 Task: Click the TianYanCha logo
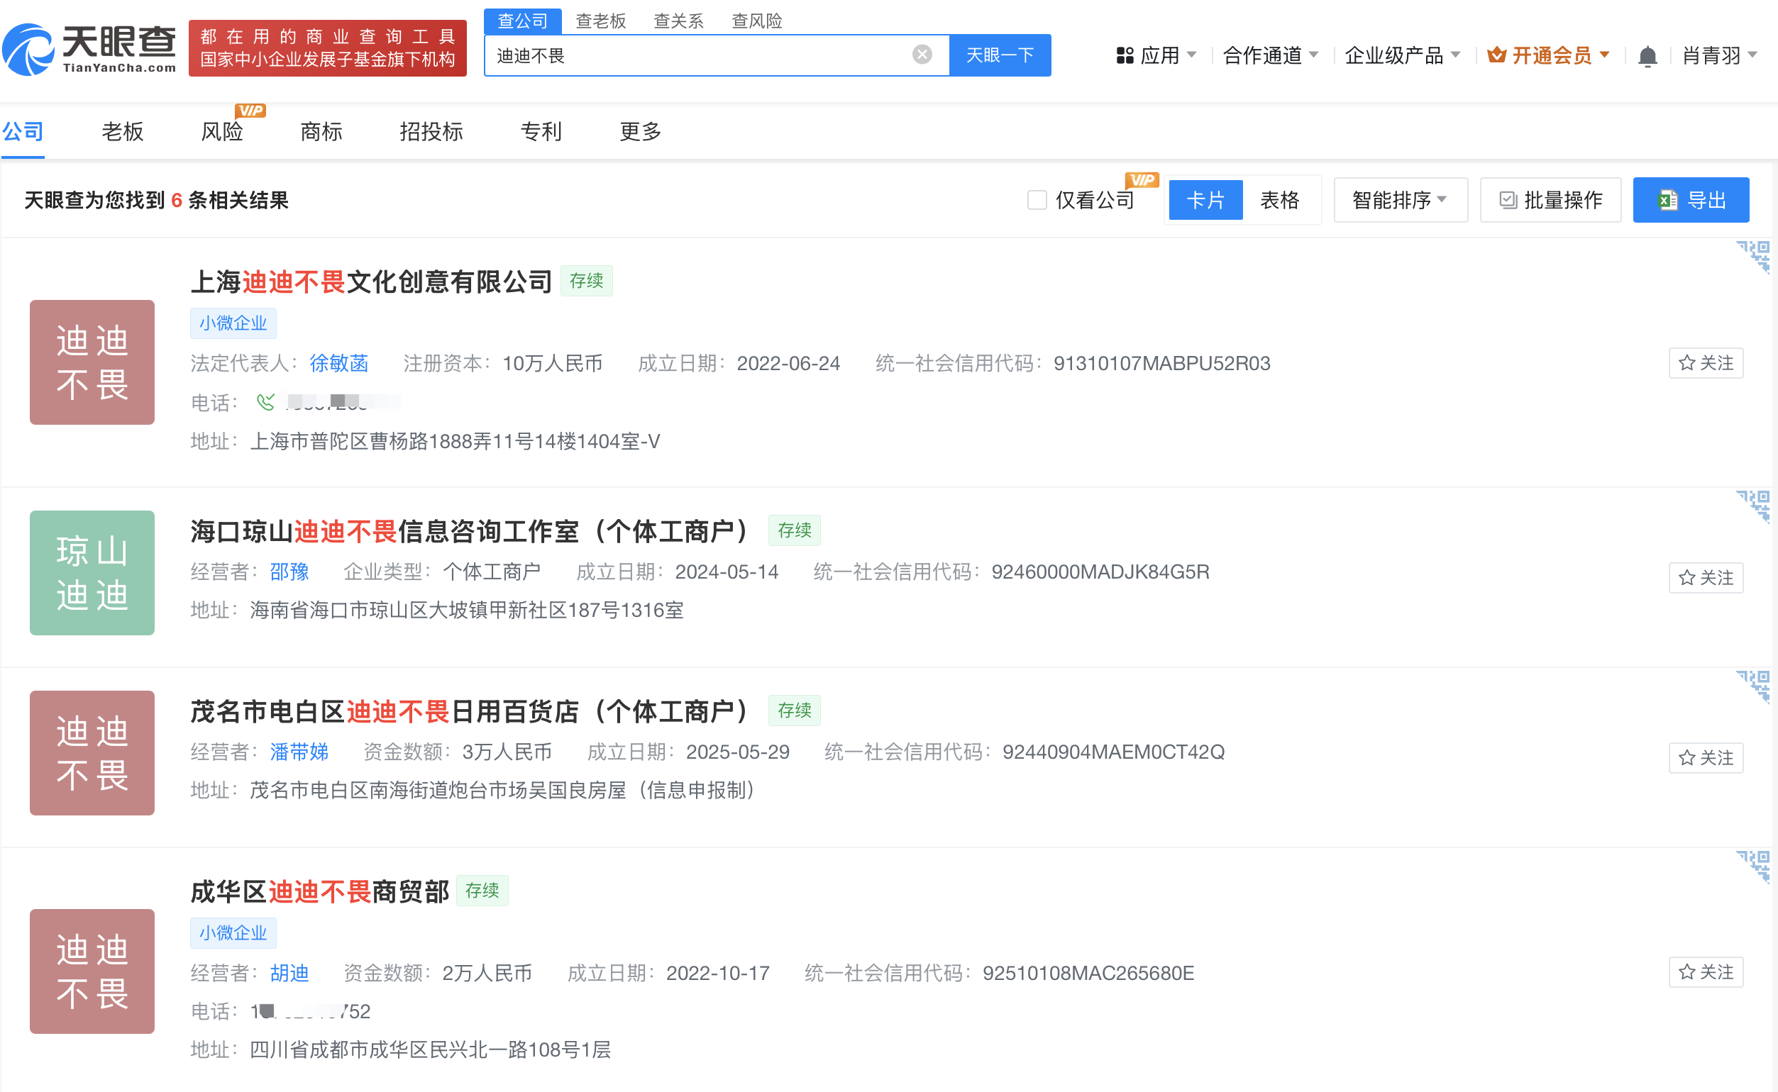tap(90, 48)
